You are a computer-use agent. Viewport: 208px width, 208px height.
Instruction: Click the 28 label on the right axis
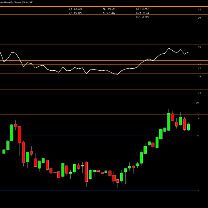click(199, 18)
